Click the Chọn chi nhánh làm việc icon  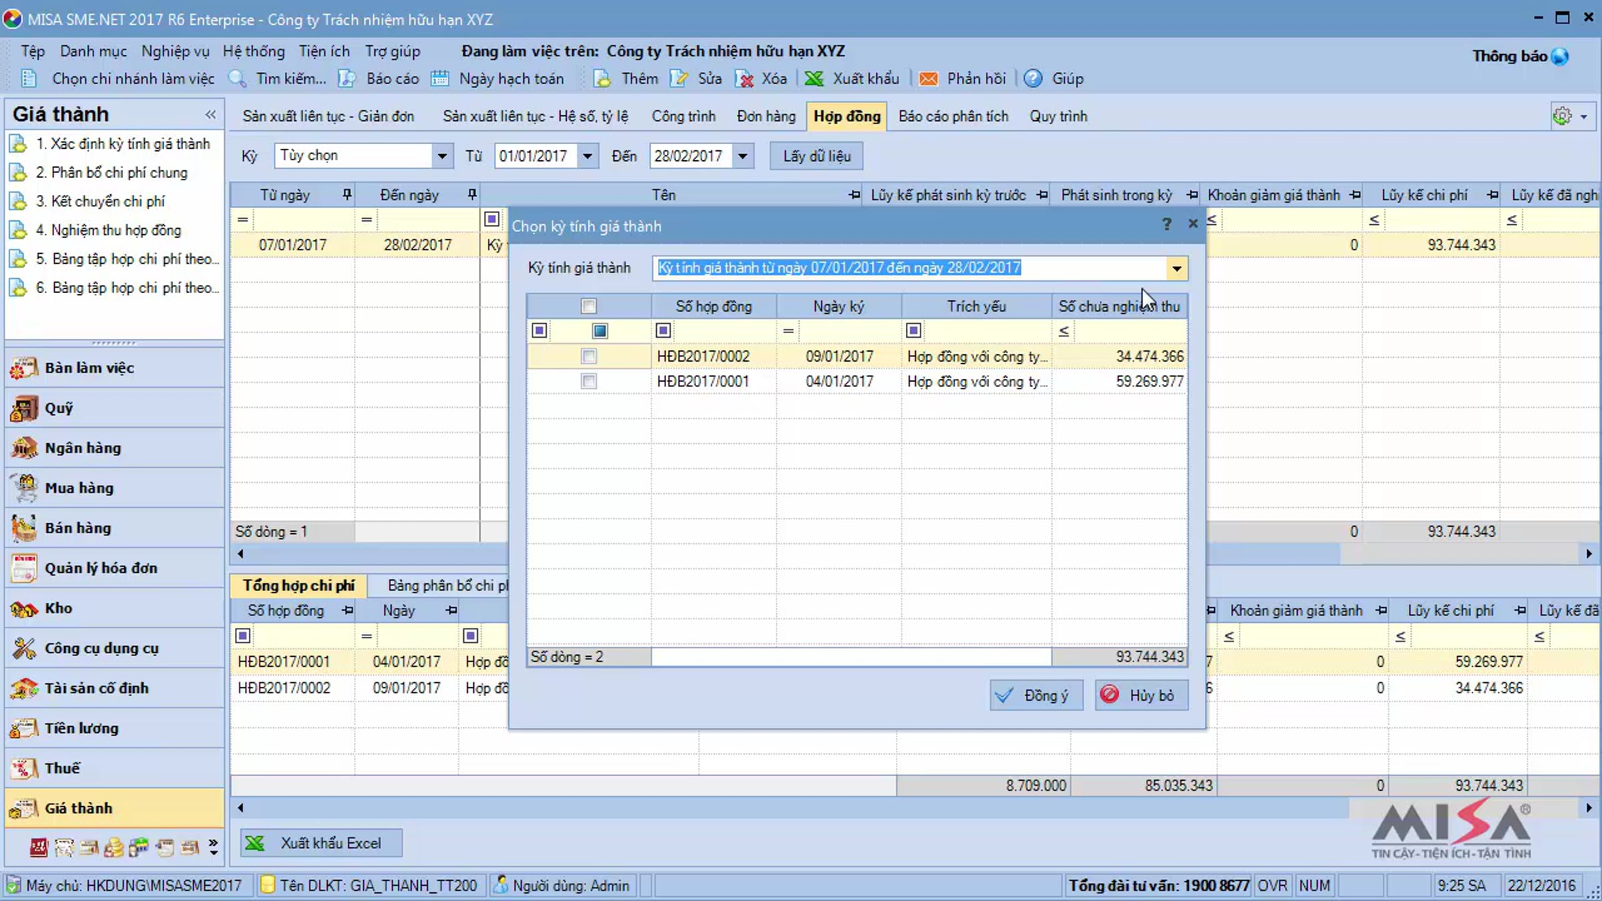coord(29,79)
